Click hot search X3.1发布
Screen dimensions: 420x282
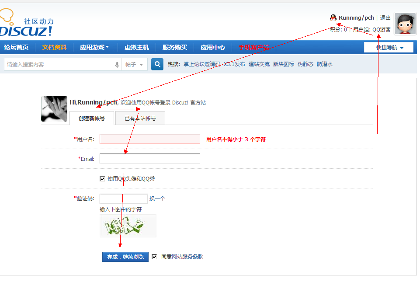point(234,64)
